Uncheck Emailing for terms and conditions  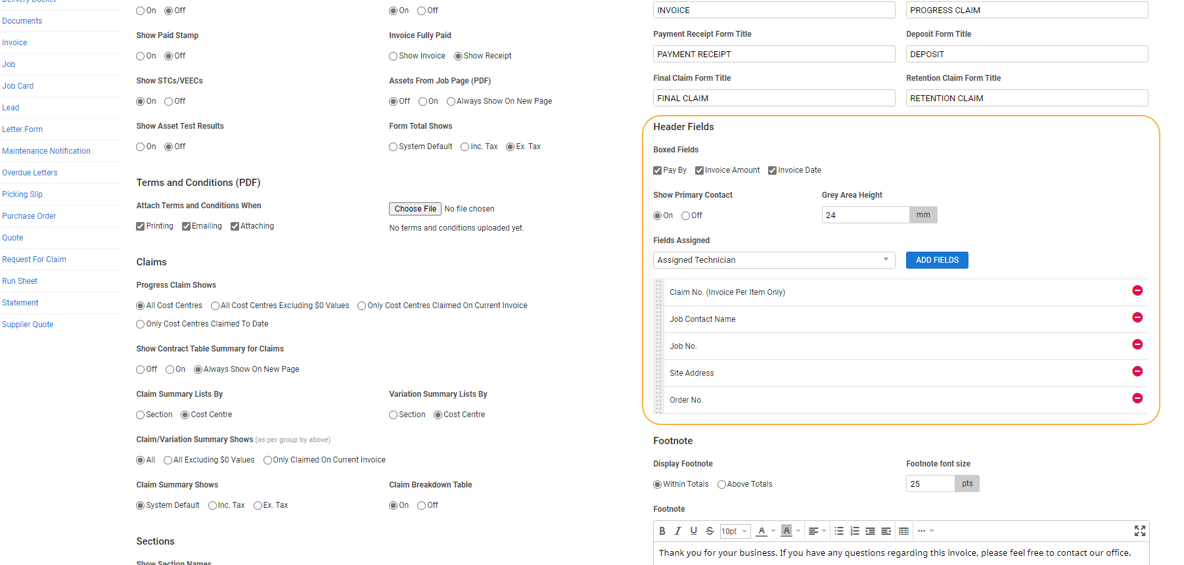tap(186, 226)
